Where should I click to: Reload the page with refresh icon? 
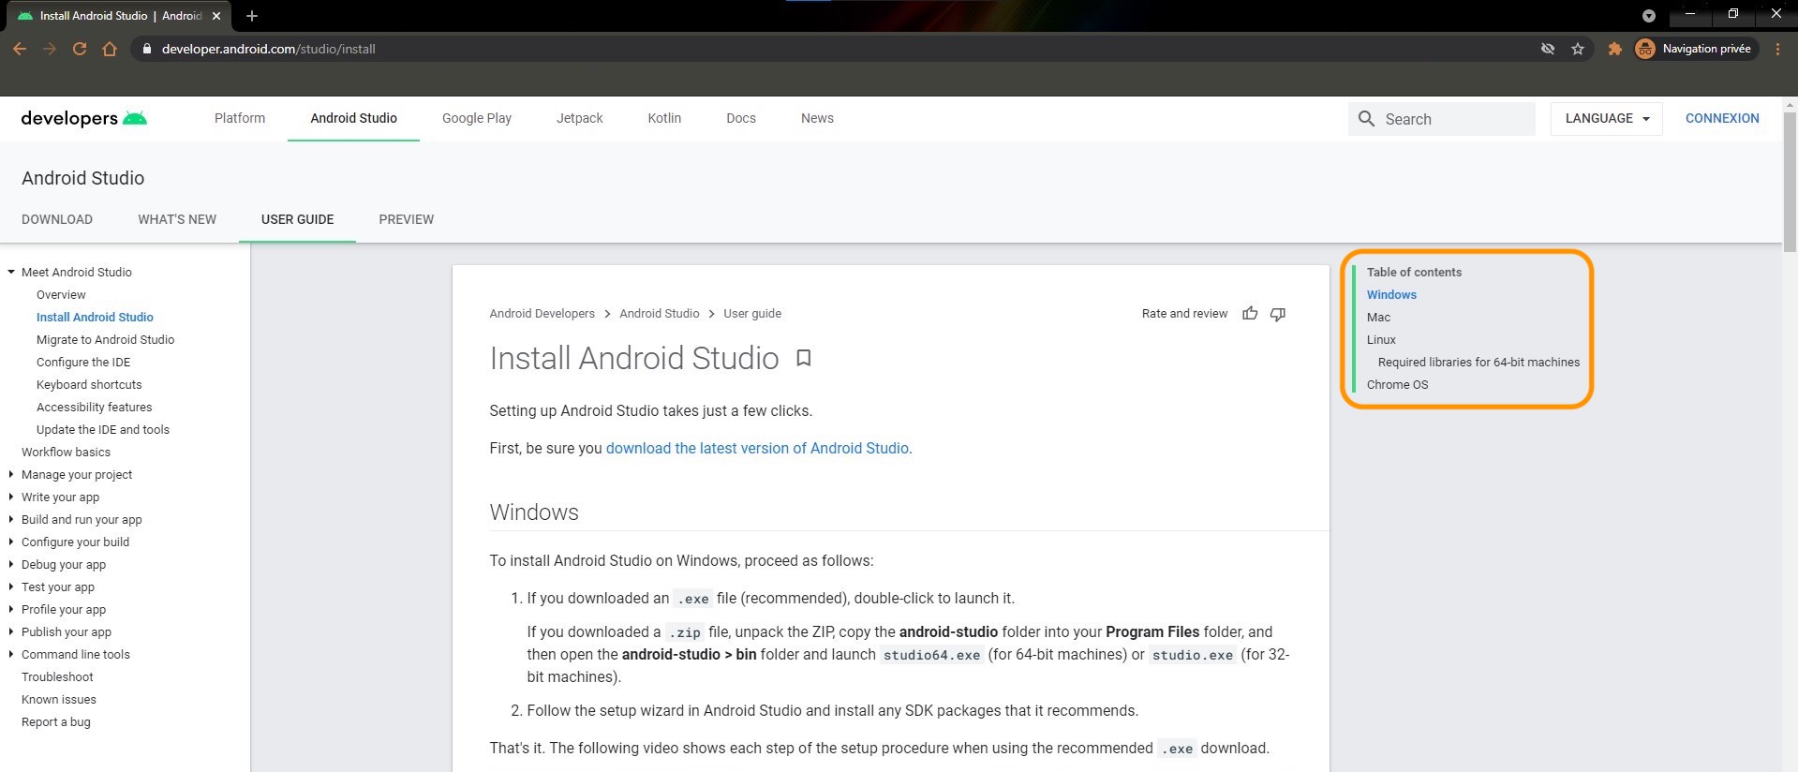[80, 49]
